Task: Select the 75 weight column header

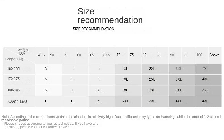Action: point(132,55)
